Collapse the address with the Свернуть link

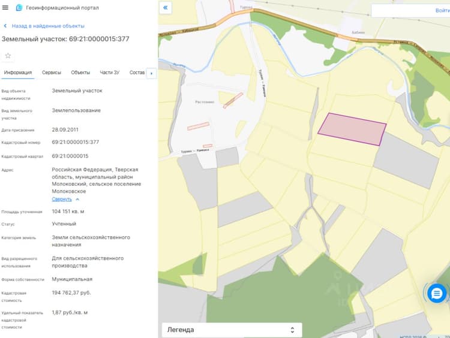tap(62, 199)
